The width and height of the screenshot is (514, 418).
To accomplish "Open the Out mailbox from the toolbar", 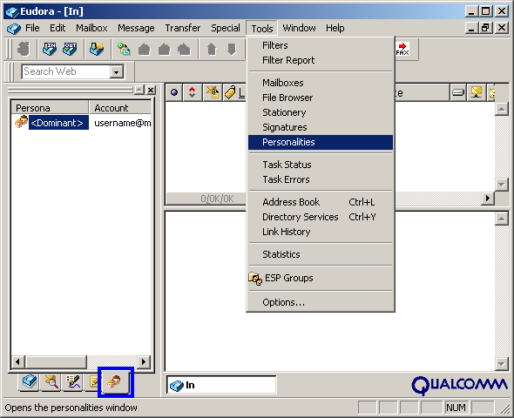I will (x=70, y=49).
